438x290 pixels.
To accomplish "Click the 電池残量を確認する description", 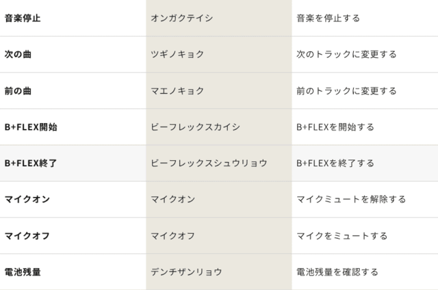I will click(337, 272).
